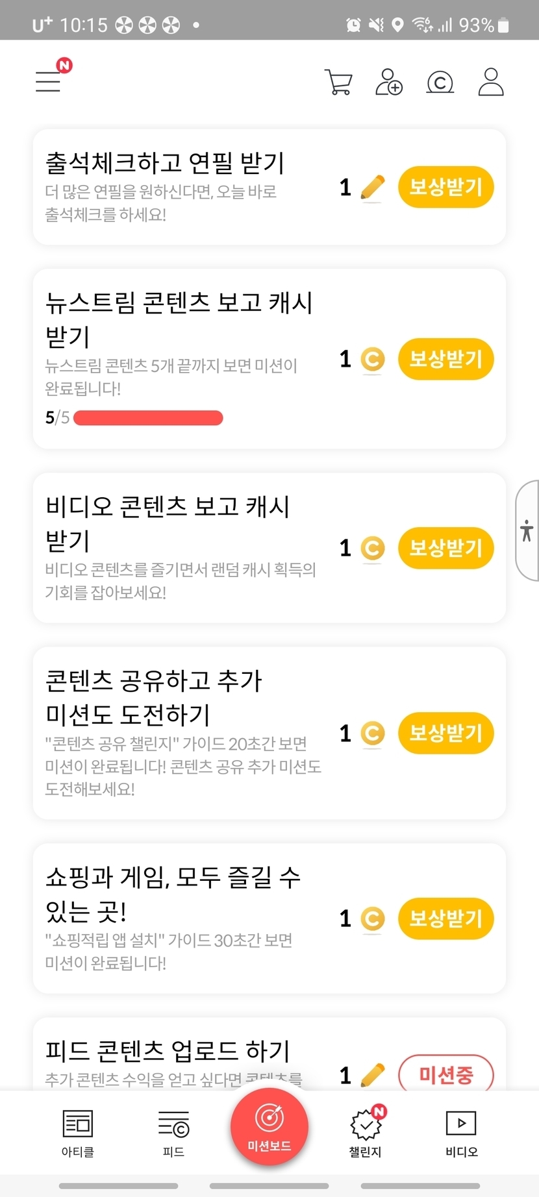This screenshot has width=539, height=1197.
Task: Open the hamburger menu
Action: pyautogui.click(x=48, y=82)
